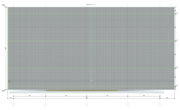Select the 4.T grid axis bubble

coord(46,104)
